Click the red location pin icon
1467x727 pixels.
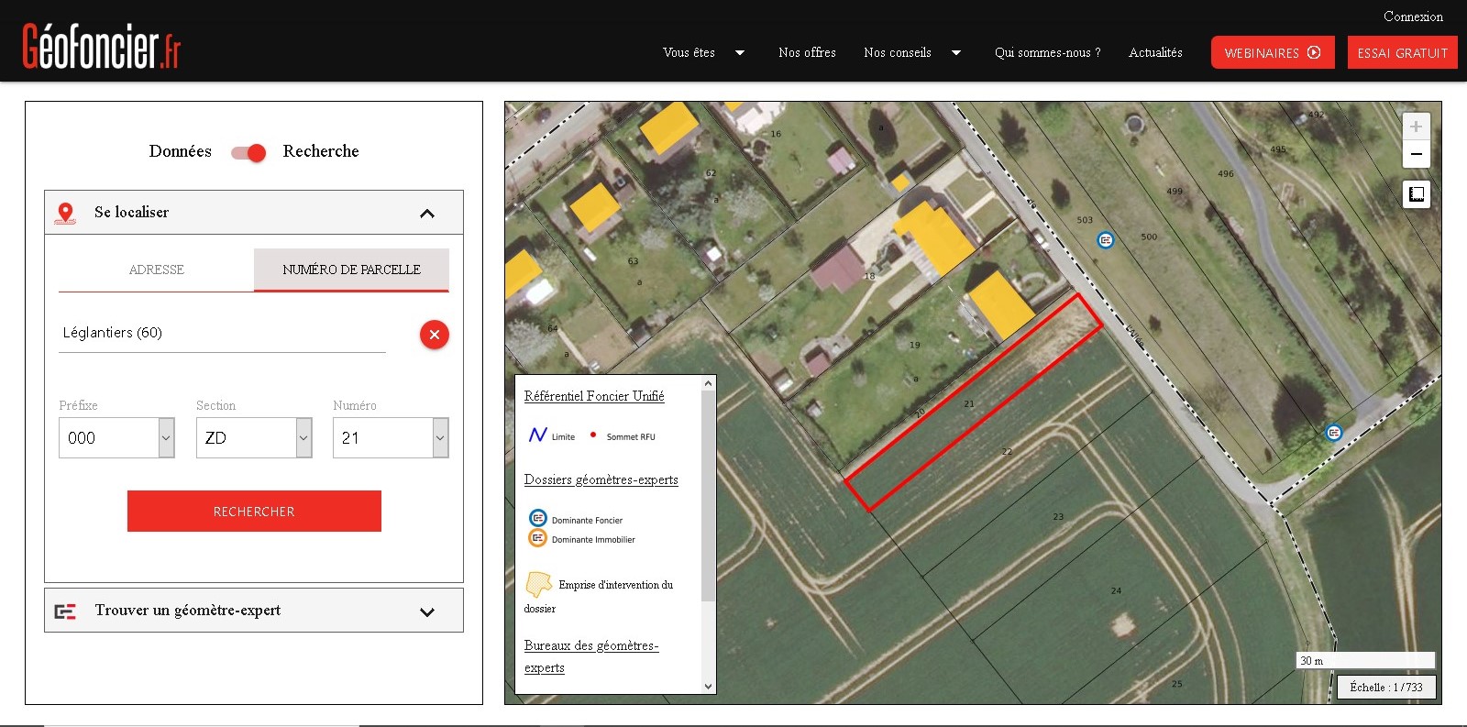(x=65, y=213)
